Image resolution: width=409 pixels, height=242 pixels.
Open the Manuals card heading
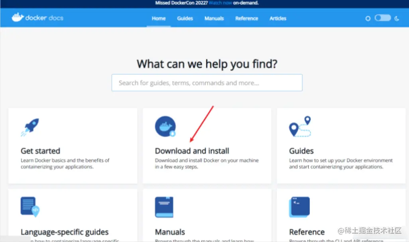(x=170, y=232)
